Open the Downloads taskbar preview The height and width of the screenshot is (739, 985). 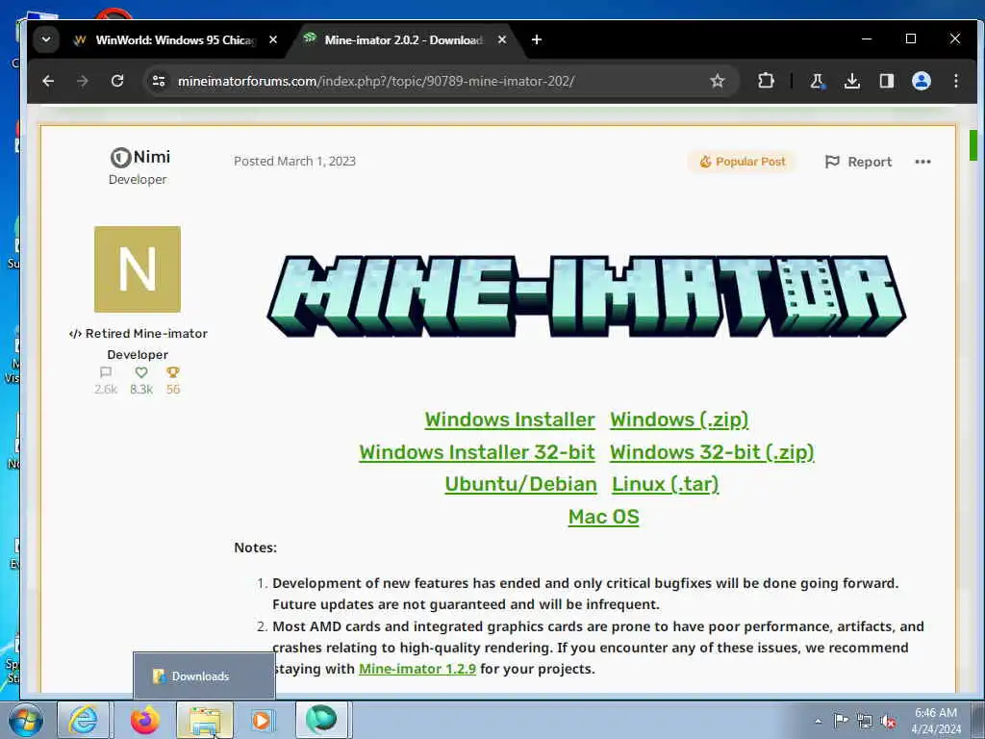[204, 676]
